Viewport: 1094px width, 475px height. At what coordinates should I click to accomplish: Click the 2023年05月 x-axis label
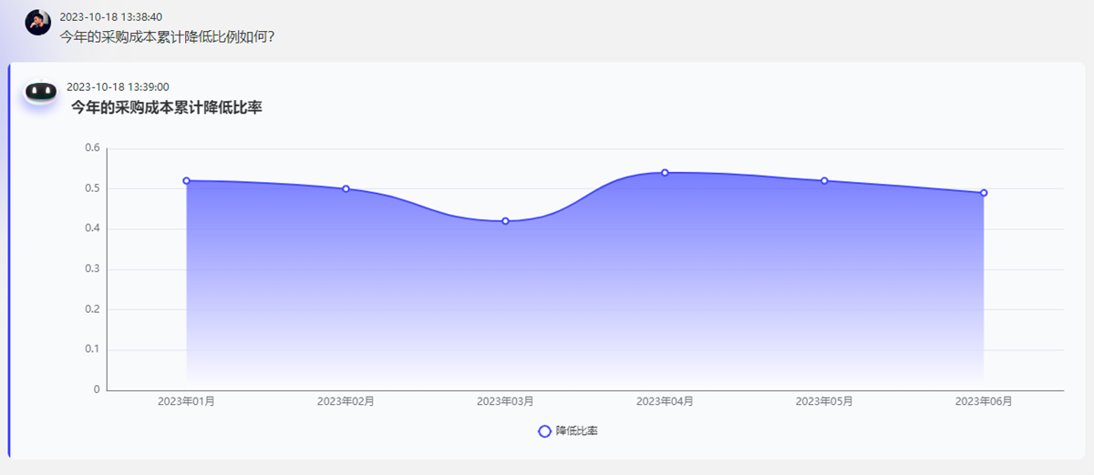824,401
